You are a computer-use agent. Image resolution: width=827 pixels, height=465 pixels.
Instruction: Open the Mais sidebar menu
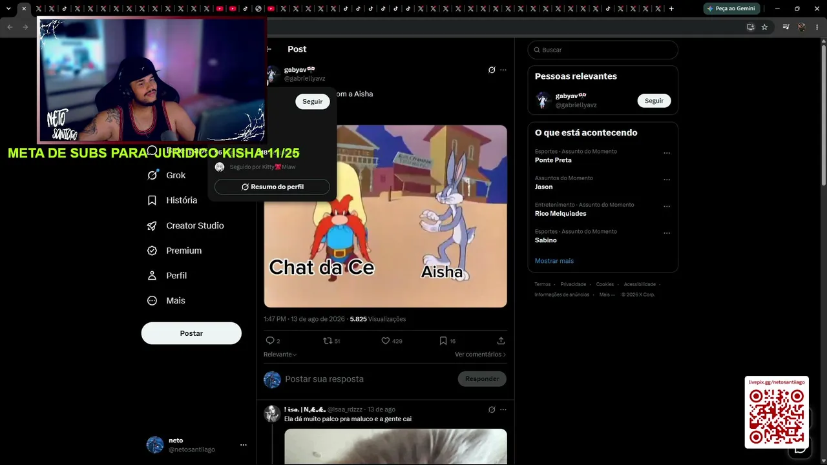(x=166, y=300)
